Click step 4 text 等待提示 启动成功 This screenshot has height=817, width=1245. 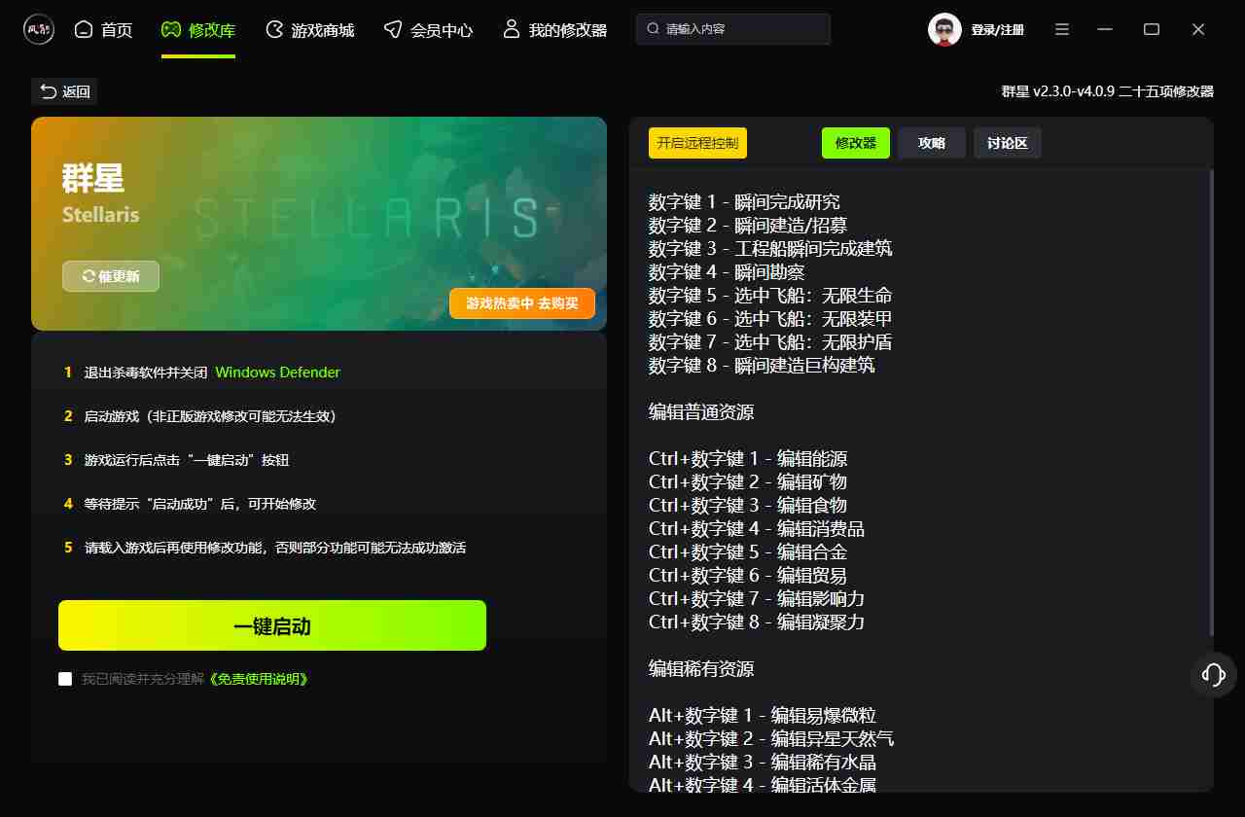[200, 504]
